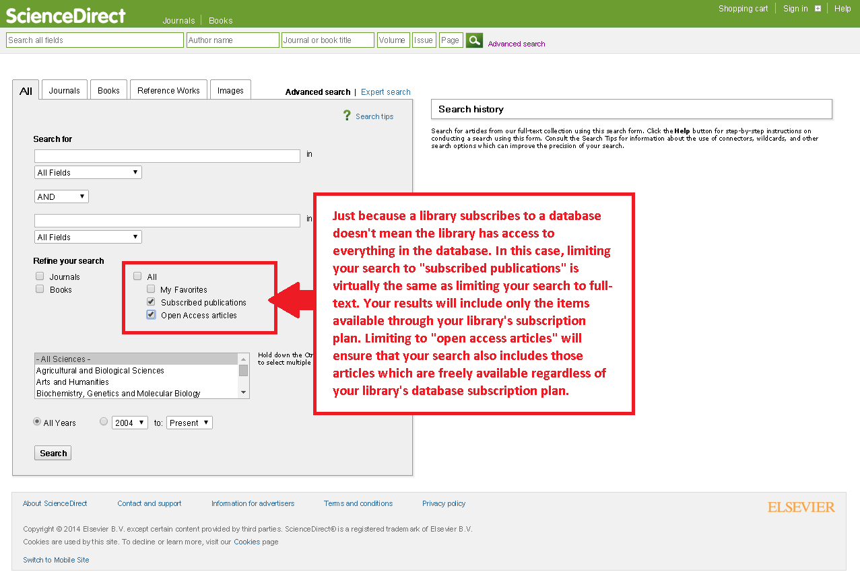Click the plus icon beside Sign in

[x=818, y=9]
